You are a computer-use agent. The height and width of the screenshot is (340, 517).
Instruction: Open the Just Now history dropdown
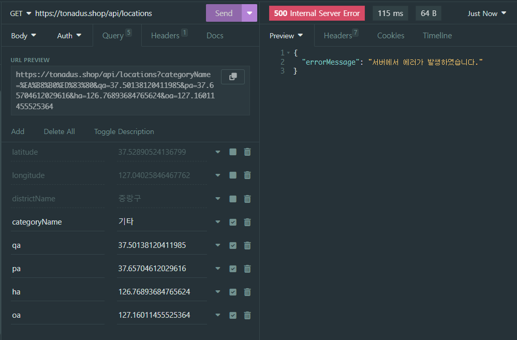tap(487, 13)
